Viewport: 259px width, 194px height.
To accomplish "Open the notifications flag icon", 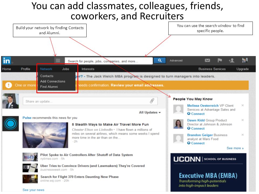I will pos(220,60).
